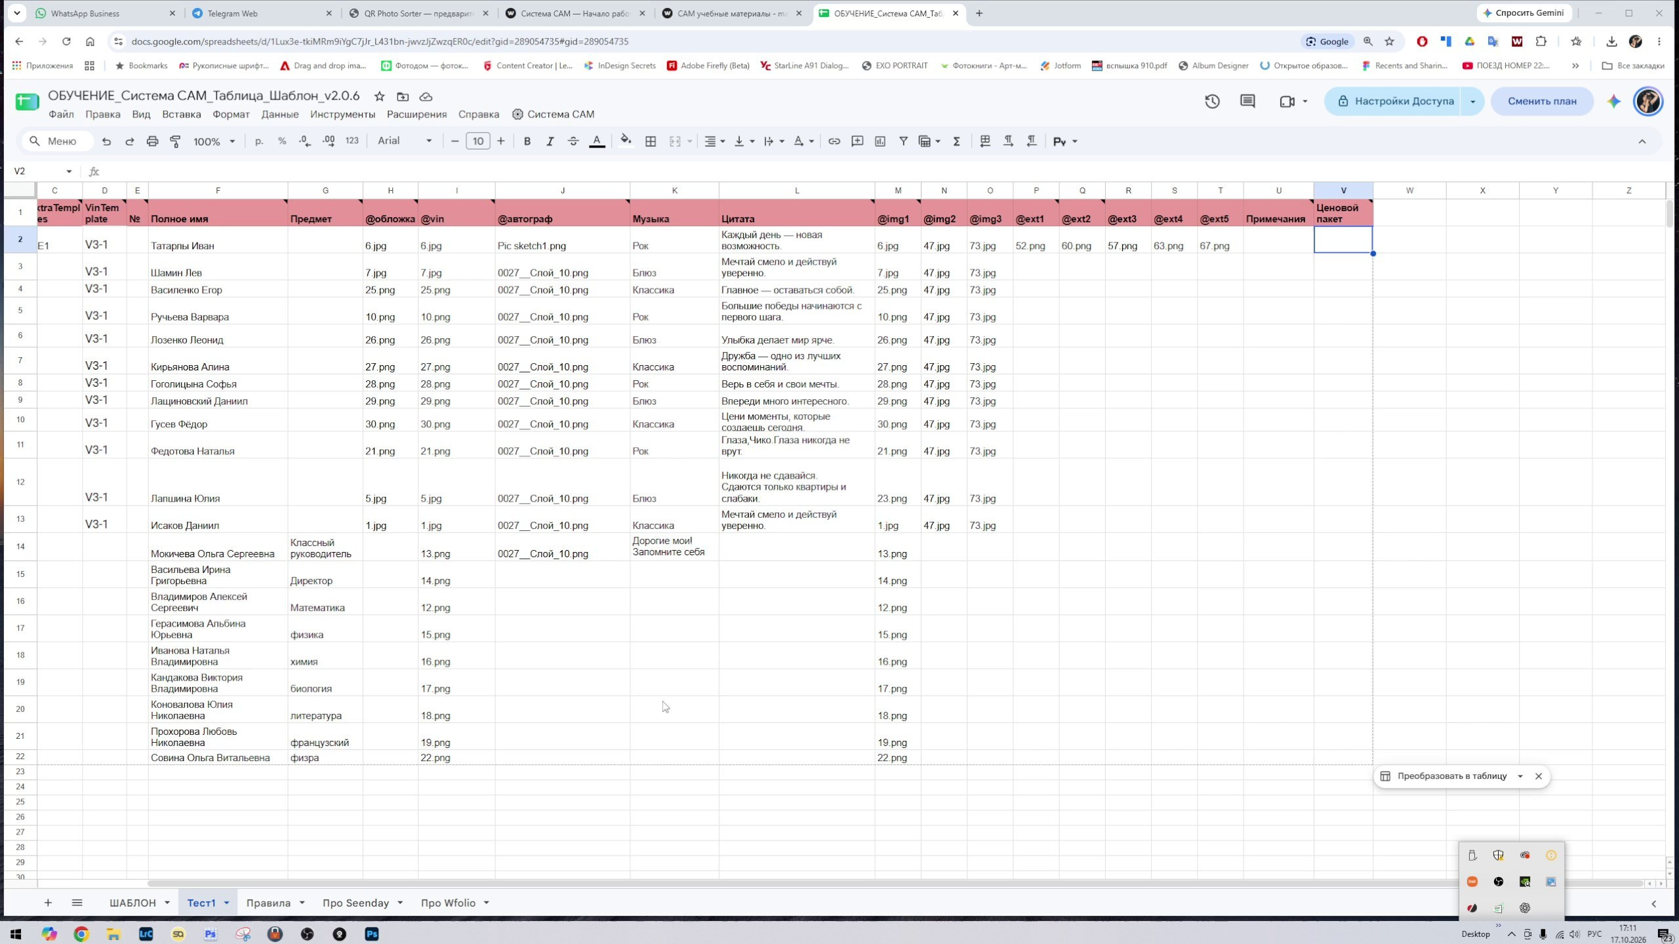Star the document title
The image size is (1679, 944).
(x=379, y=96)
